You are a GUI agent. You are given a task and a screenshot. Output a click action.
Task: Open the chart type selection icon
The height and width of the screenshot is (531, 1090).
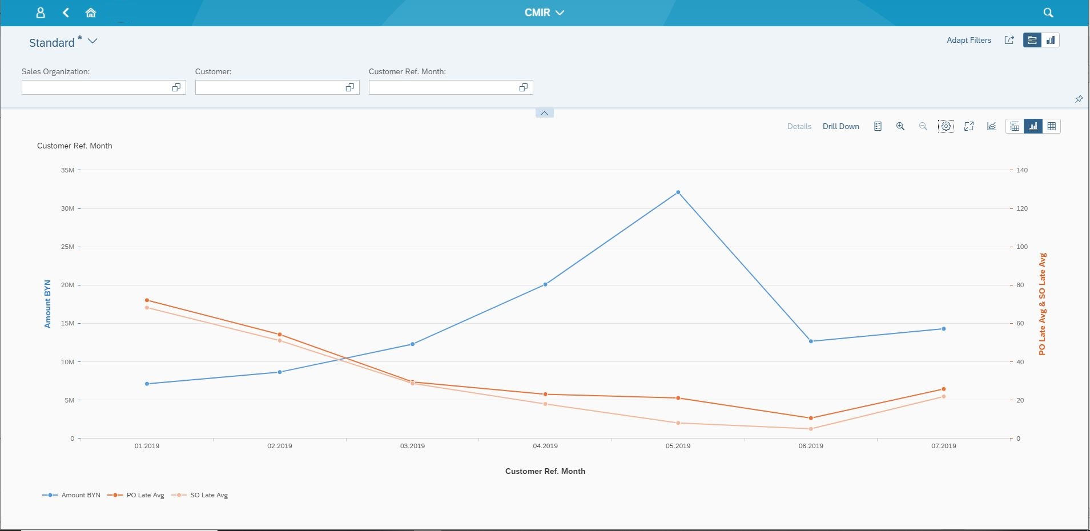[x=992, y=126]
